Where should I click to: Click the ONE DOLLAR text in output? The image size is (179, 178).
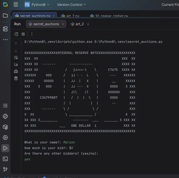tap(81, 126)
